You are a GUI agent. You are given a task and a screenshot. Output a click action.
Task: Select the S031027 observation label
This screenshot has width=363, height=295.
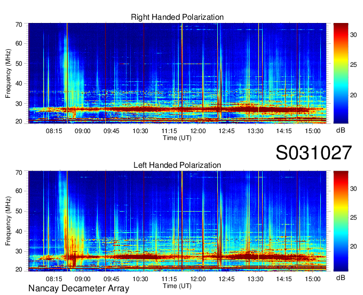(314, 152)
